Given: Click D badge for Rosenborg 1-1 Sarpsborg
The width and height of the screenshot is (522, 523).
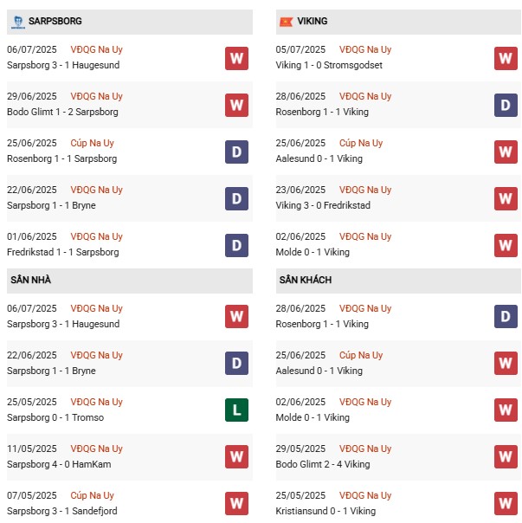Looking at the screenshot, I should 236,152.
